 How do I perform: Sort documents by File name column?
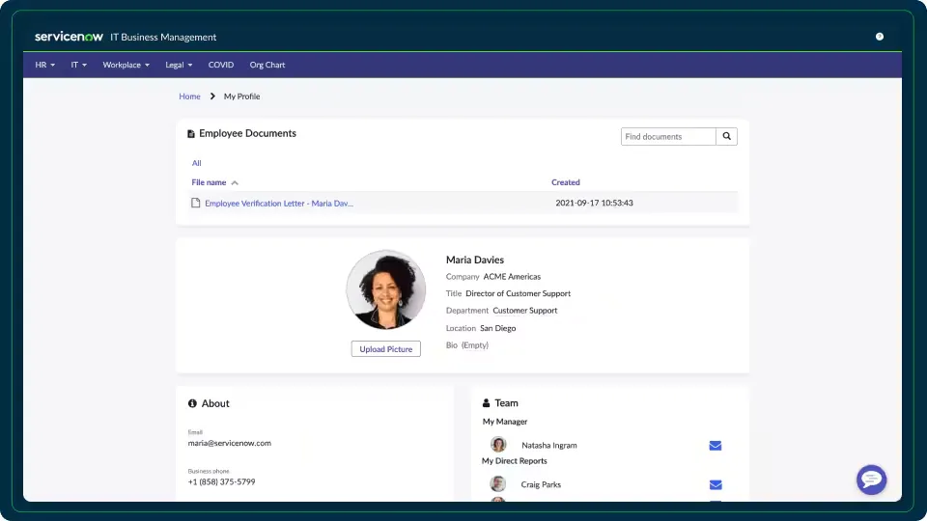210,182
